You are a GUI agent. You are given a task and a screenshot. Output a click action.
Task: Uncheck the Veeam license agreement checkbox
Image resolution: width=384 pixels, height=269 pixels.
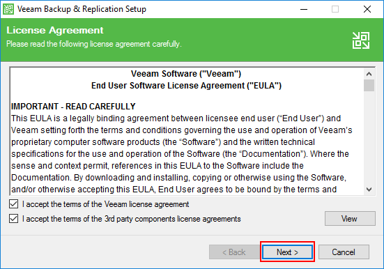click(x=13, y=203)
